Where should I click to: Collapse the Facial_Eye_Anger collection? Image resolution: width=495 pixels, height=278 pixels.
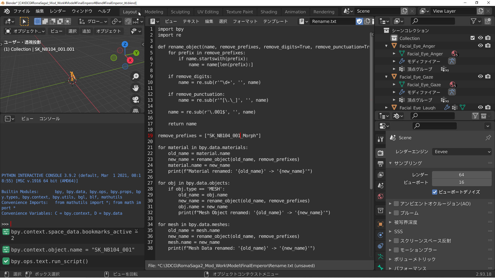coord(386,46)
